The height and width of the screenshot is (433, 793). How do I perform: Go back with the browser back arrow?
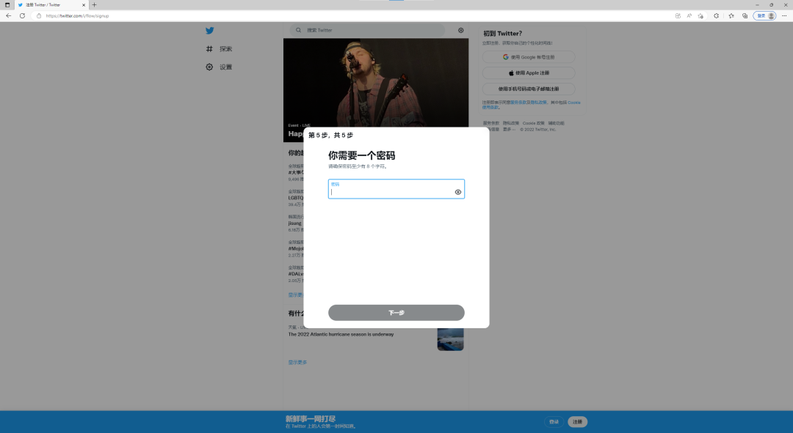(9, 15)
